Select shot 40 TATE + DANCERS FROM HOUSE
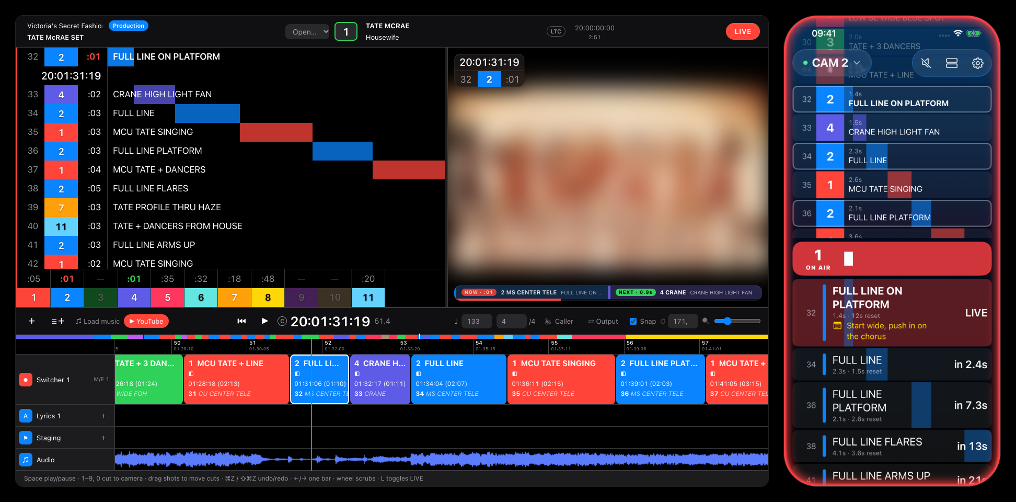The image size is (1016, 502). tap(230, 226)
